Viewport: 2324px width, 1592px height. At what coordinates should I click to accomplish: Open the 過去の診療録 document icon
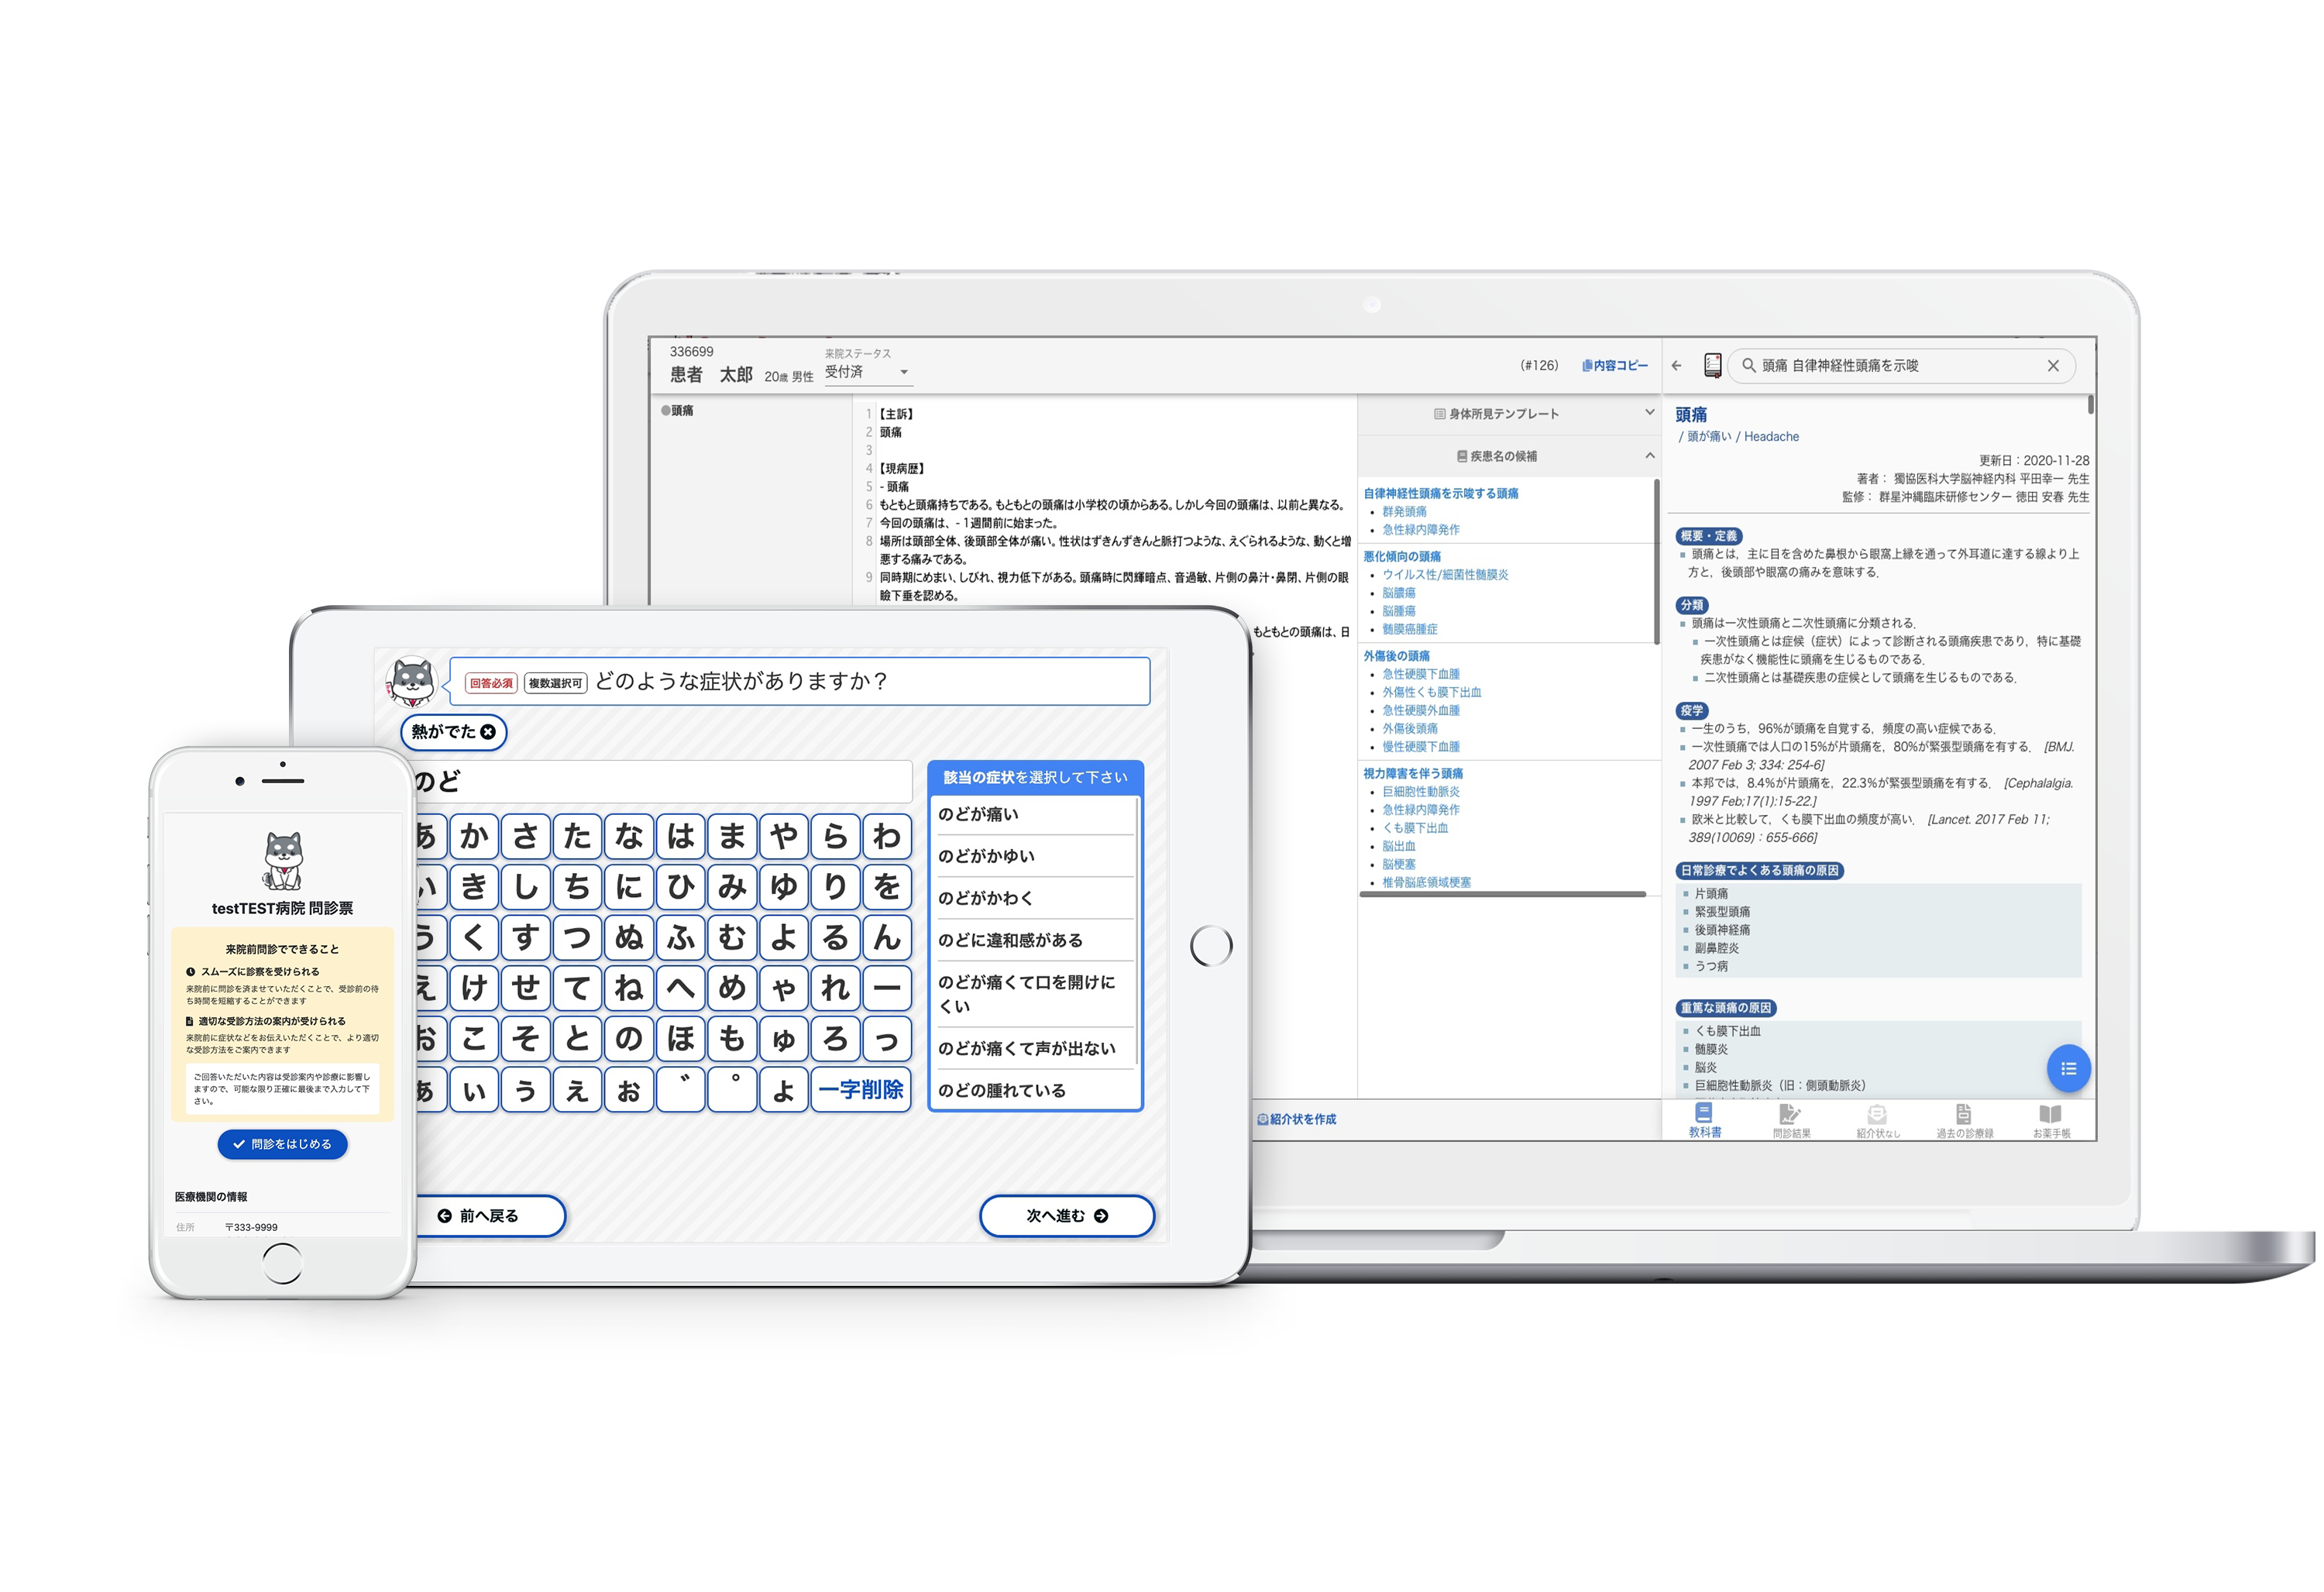coord(1964,1114)
